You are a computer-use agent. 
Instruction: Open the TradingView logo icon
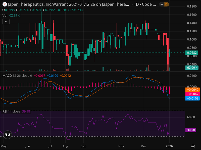(8, 135)
